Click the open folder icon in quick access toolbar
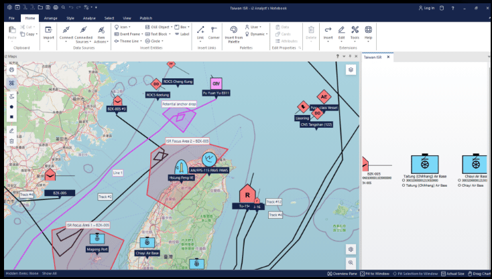Viewport: 492px width, 279px height. pos(40,7)
